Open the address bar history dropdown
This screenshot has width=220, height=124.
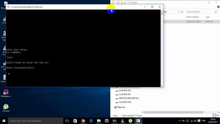click(x=179, y=12)
